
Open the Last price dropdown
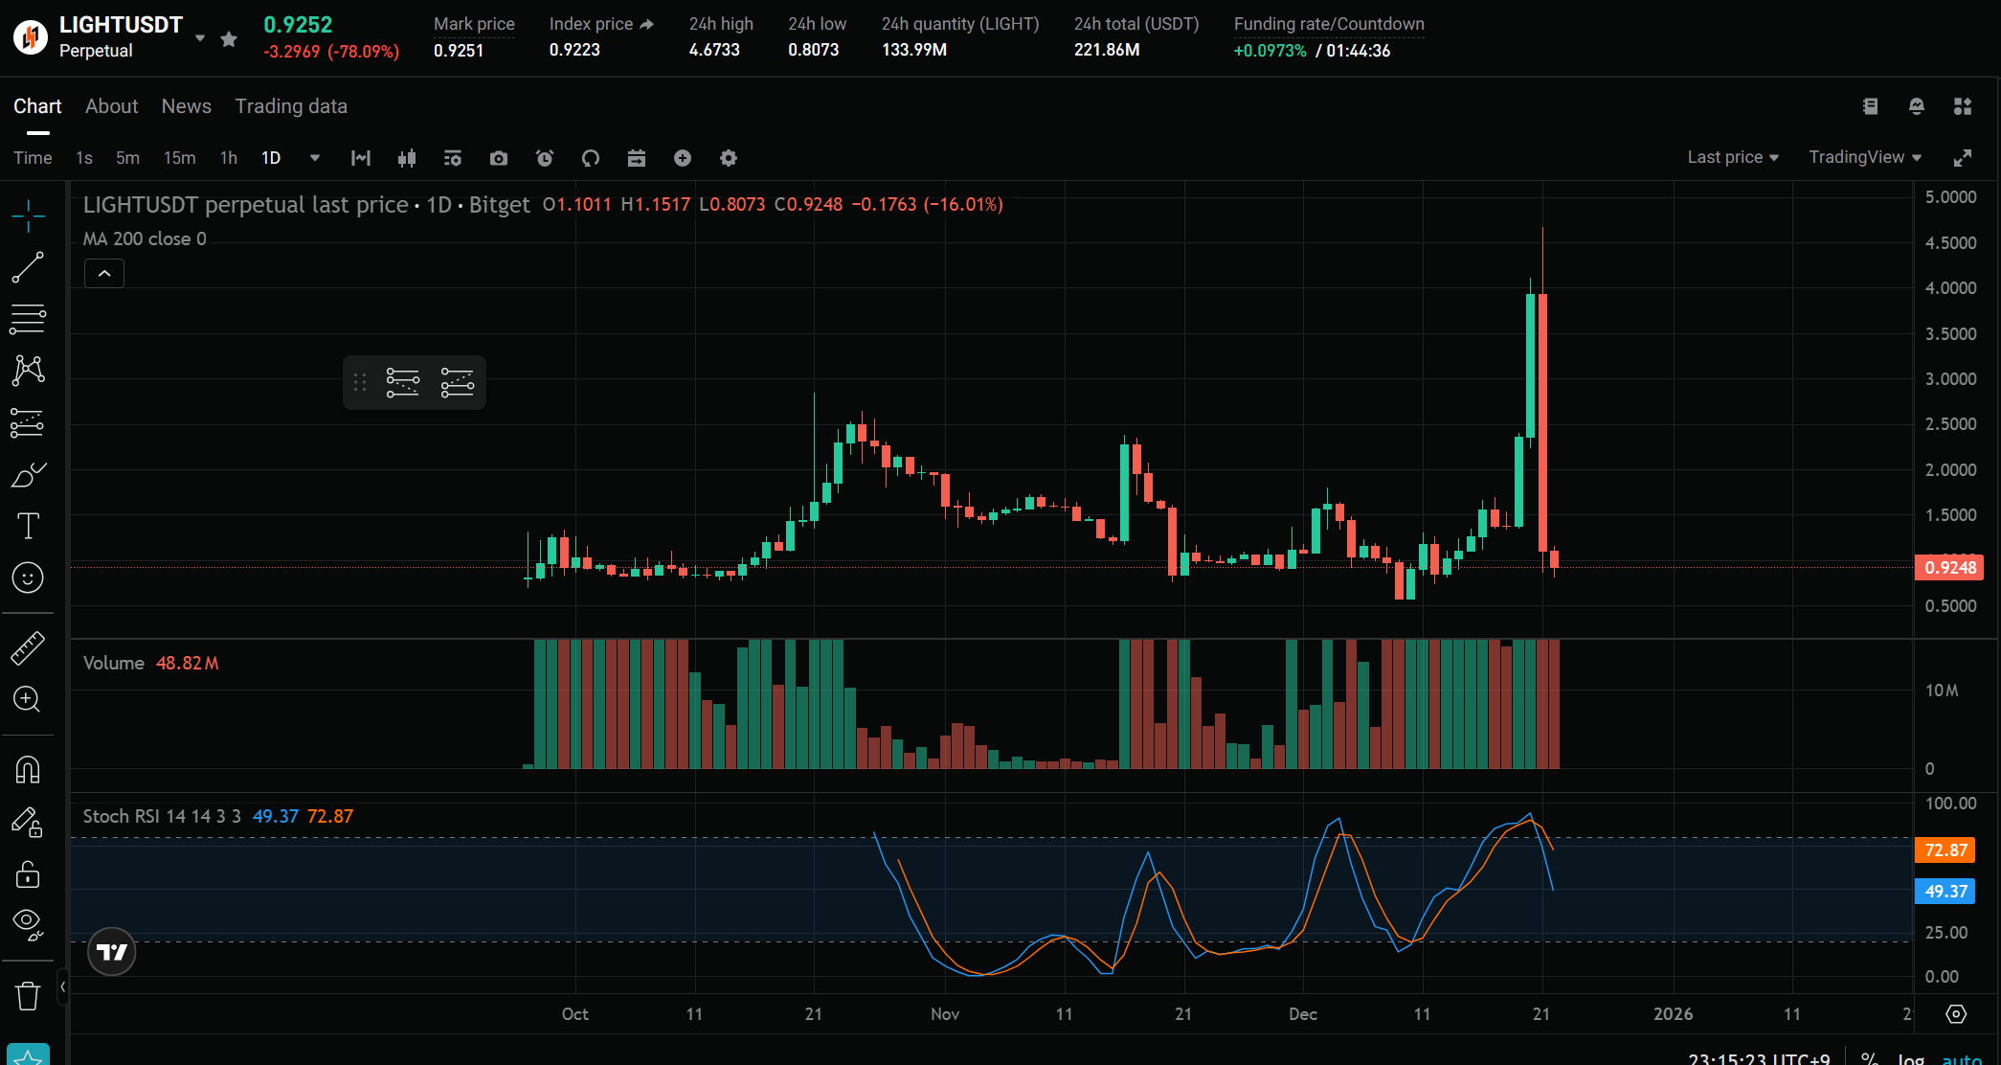point(1732,157)
